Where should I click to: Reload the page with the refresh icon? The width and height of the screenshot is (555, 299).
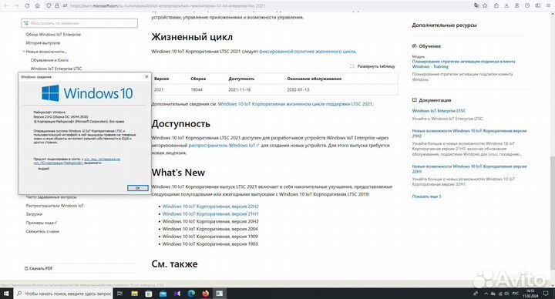click(27, 5)
